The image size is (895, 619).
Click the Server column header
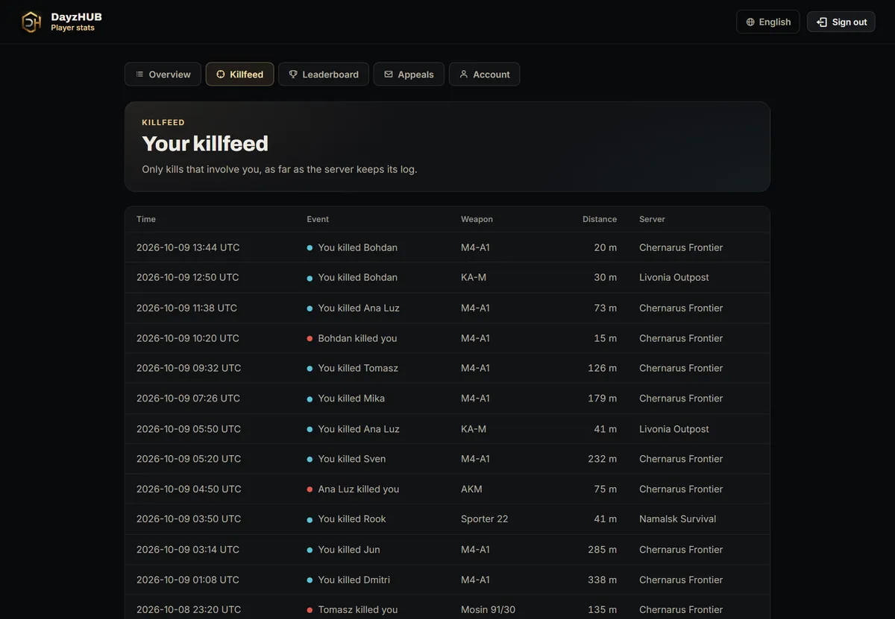[652, 219]
